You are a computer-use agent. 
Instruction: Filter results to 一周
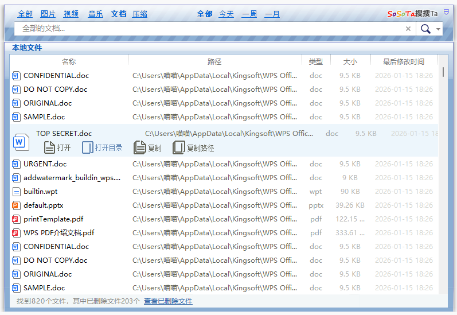point(249,14)
